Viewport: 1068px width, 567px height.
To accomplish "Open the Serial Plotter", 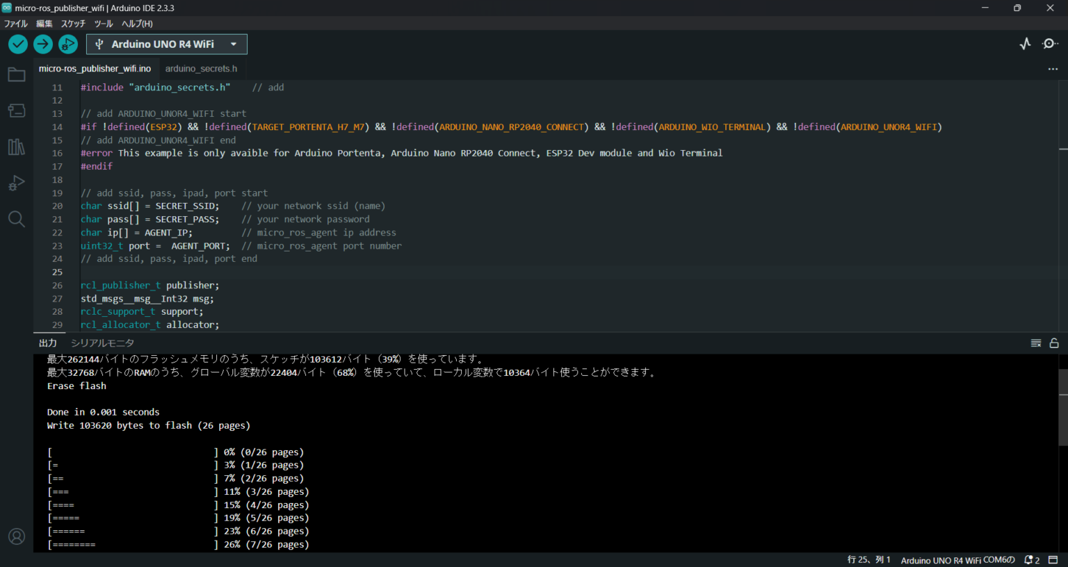I will pos(1025,44).
